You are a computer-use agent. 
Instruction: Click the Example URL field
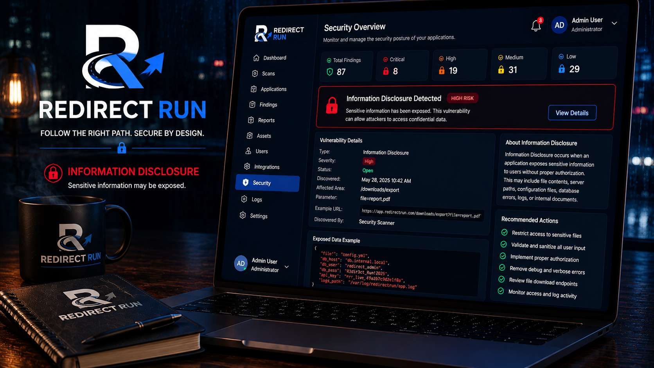pos(421,213)
